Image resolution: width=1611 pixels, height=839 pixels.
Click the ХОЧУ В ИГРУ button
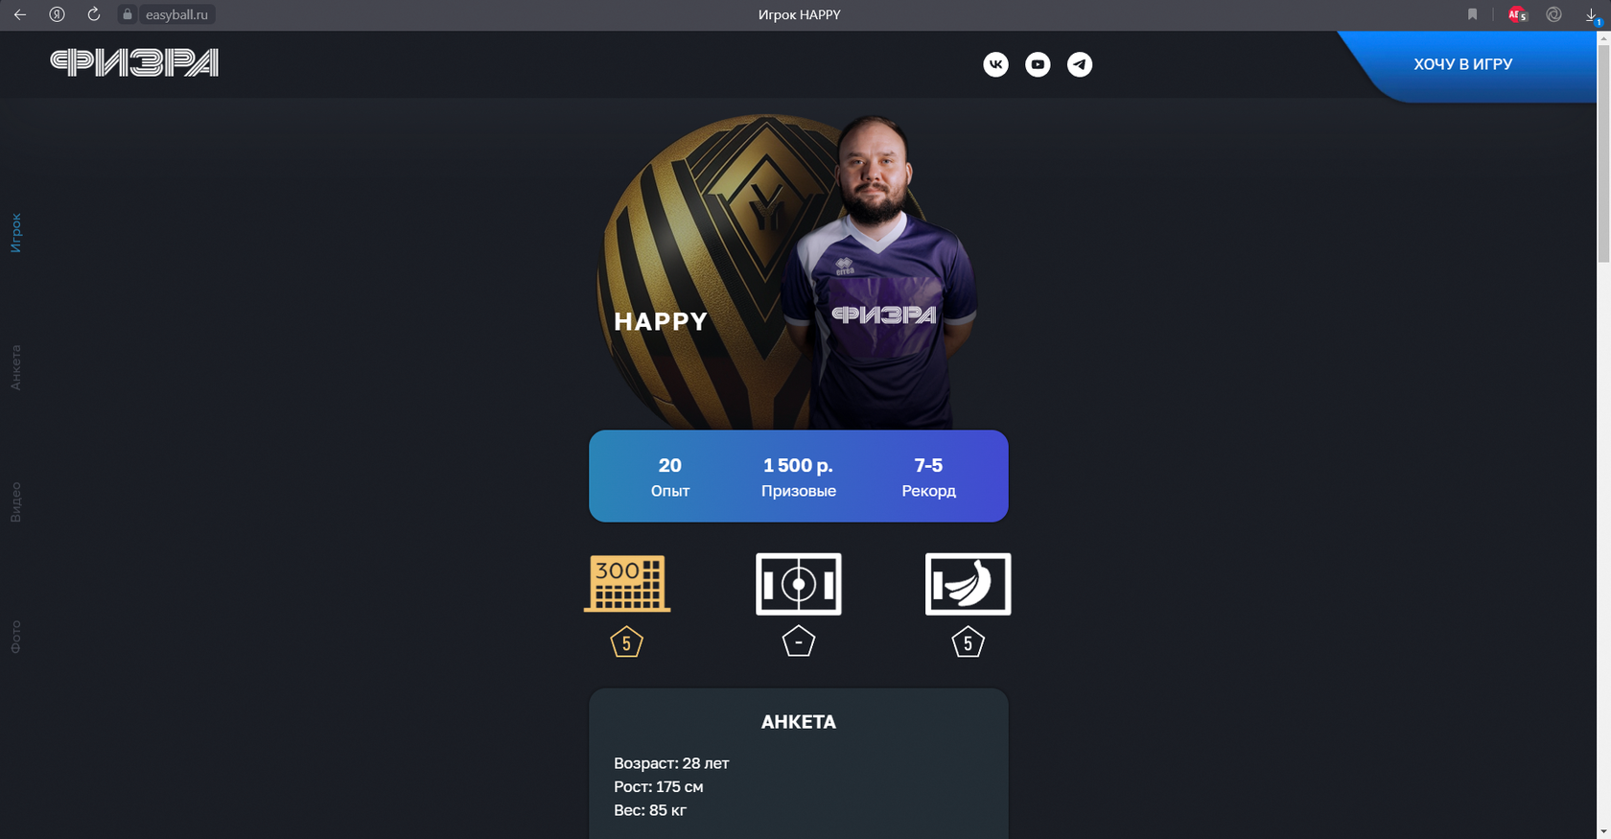(1463, 64)
